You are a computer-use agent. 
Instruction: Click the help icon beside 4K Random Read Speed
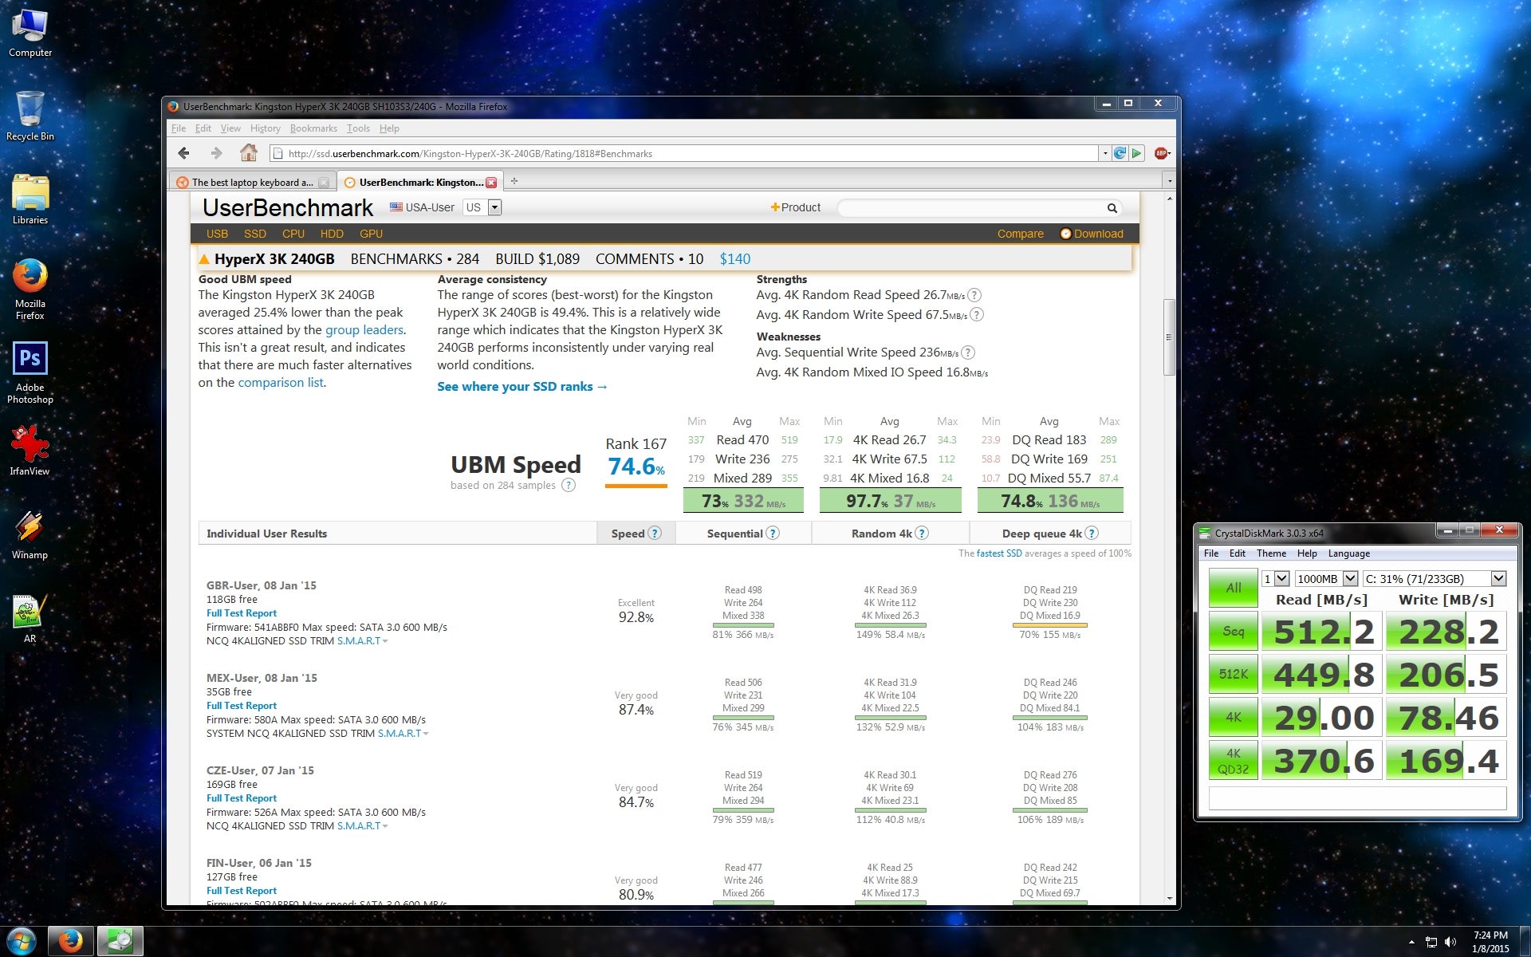click(974, 295)
